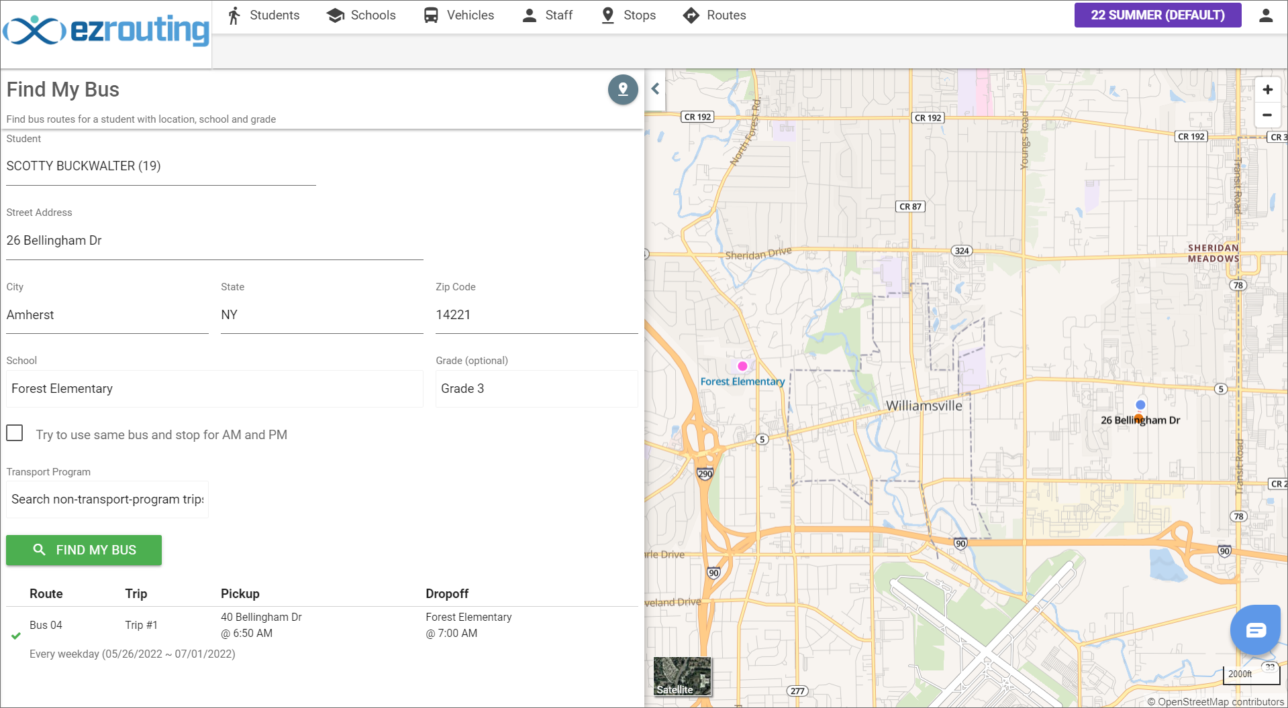Click the ezrouting logo
The height and width of the screenshot is (708, 1288).
(x=106, y=30)
